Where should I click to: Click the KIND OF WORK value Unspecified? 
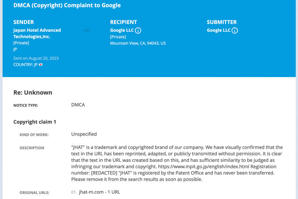(x=84, y=134)
